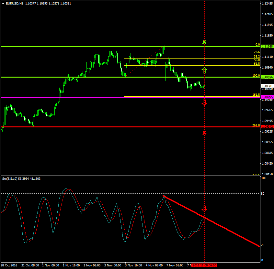This screenshot has width=274, height=269.
Task: Open the chart menu triangle beside EURUSD,H1
Action: click(3, 3)
